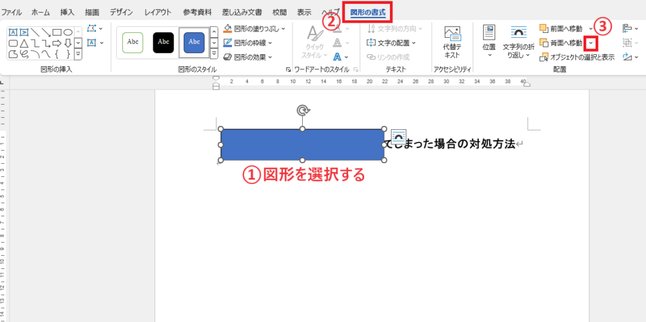Select the Scribble drawing tool
The width and height of the screenshot is (646, 322).
(24, 54)
